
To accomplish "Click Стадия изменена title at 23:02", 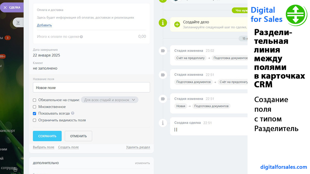I will (189, 51).
